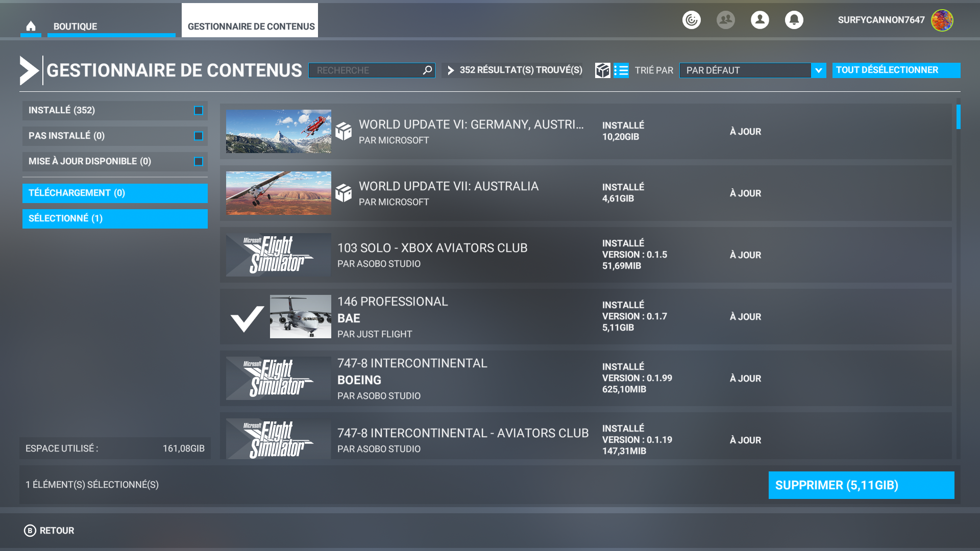The height and width of the screenshot is (551, 980).
Task: Open the friends group icon
Action: click(725, 20)
